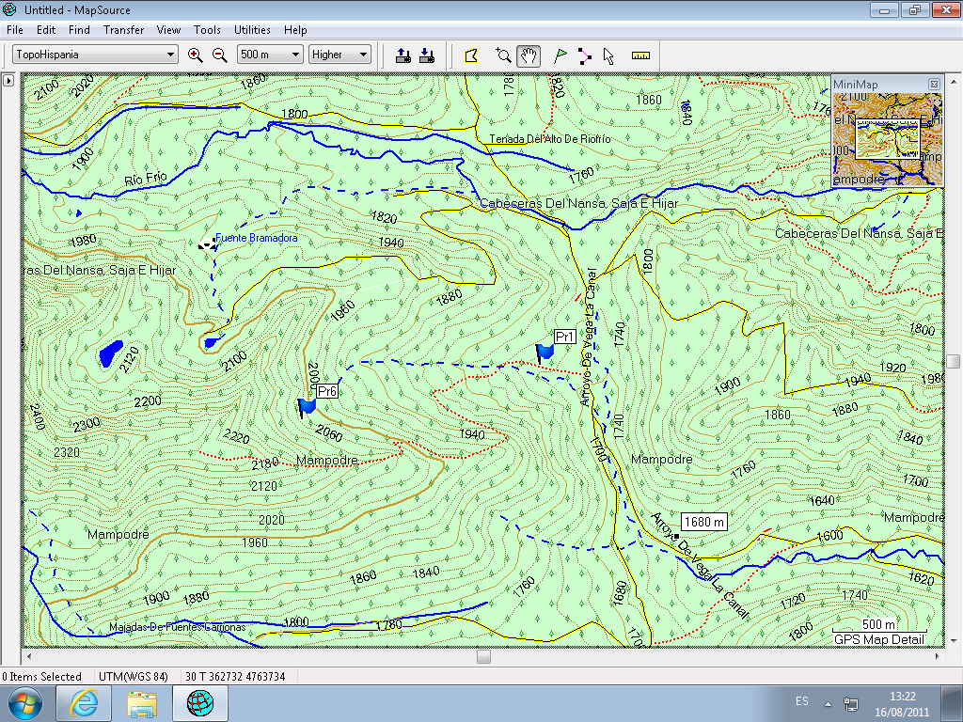Image resolution: width=963 pixels, height=722 pixels.
Task: Expand the Higher detail level dropdown
Action: [x=363, y=55]
